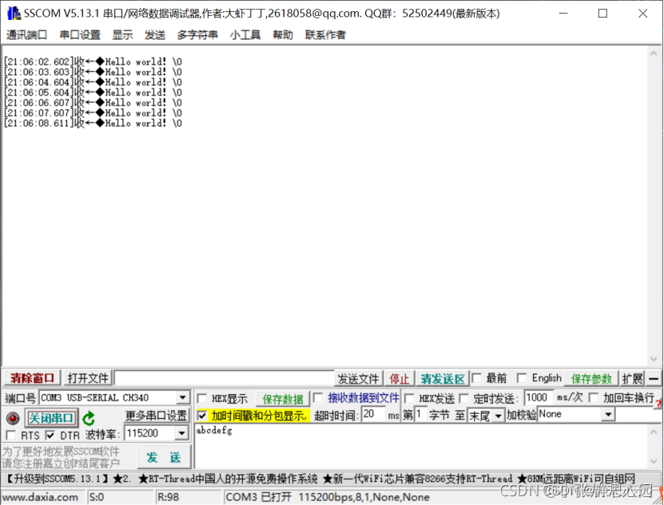Viewport: 664px width, 505px height.
Task: Open the 小工具 (tools) menu
Action: pyautogui.click(x=244, y=34)
